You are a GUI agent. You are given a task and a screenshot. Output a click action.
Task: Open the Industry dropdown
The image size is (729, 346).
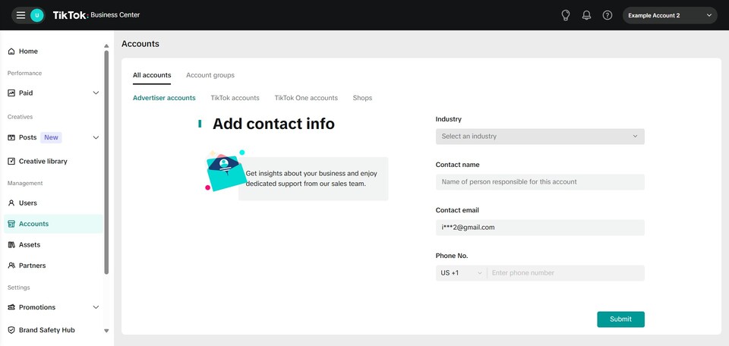[x=539, y=137]
